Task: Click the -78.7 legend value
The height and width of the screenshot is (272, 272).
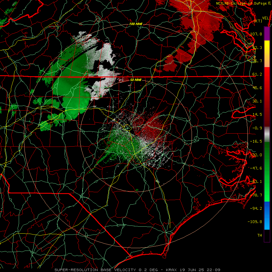Action: click(256, 195)
